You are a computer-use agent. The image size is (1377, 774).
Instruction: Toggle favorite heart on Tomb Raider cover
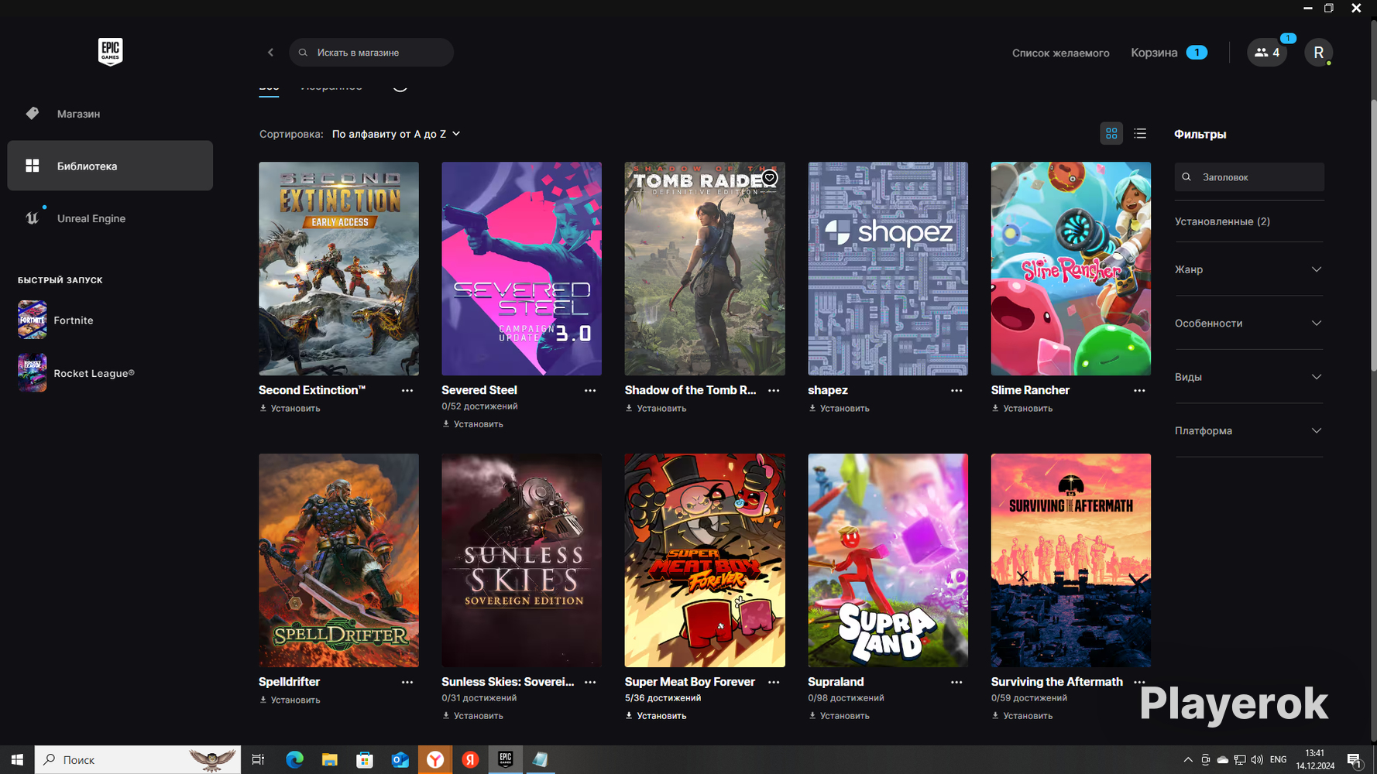pos(769,178)
